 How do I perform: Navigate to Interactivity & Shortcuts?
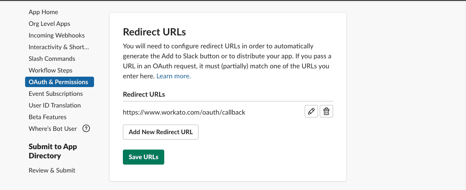(x=59, y=47)
